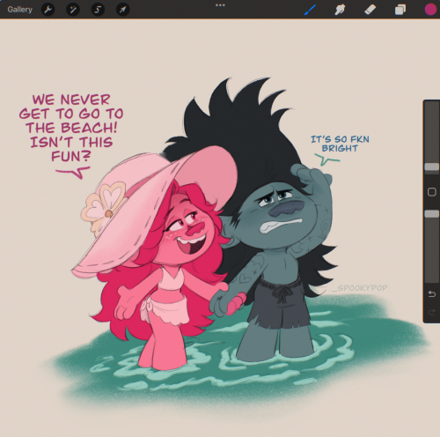This screenshot has width=440, height=437.
Task: Select the Smudge finger tool
Action: [x=340, y=10]
